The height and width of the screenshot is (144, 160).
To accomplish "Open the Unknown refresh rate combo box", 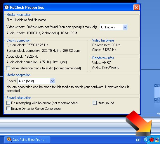I will click(114, 27).
